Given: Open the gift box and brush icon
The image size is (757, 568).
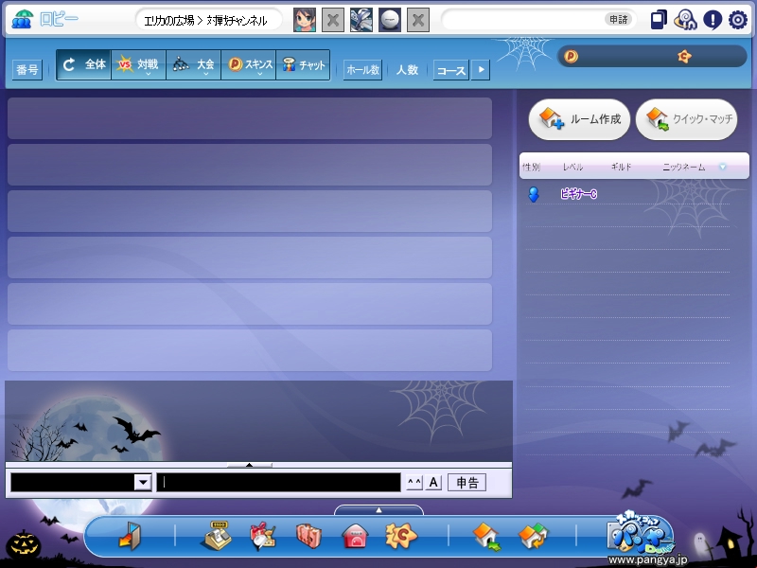Looking at the screenshot, I should point(263,536).
